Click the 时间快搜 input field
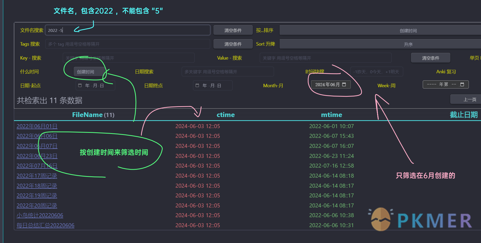The height and width of the screenshot is (243, 481). pos(376,72)
